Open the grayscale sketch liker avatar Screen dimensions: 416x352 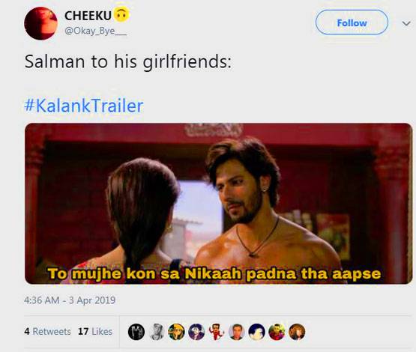click(x=157, y=332)
